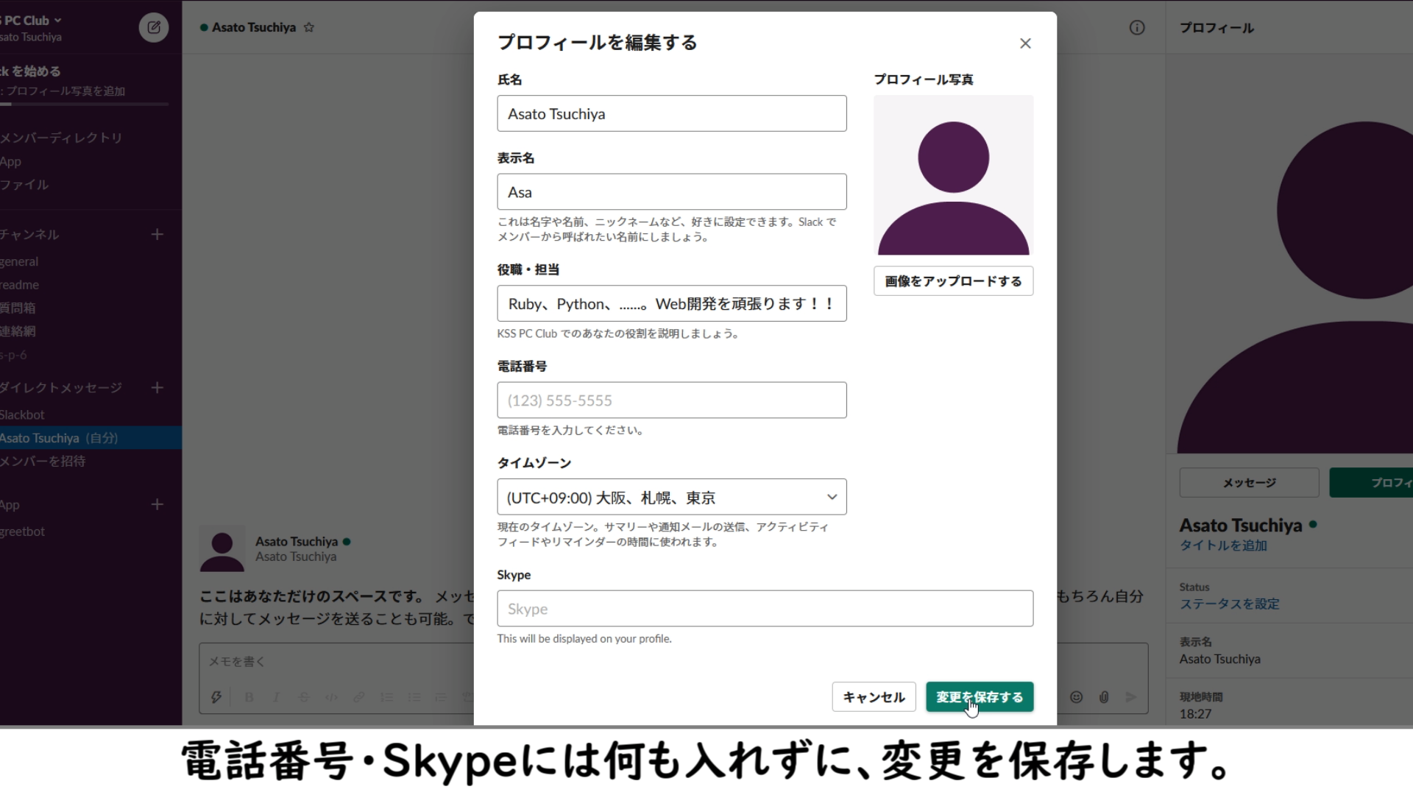Add a channel with plus icon
The image size is (1413, 795).
click(x=157, y=234)
